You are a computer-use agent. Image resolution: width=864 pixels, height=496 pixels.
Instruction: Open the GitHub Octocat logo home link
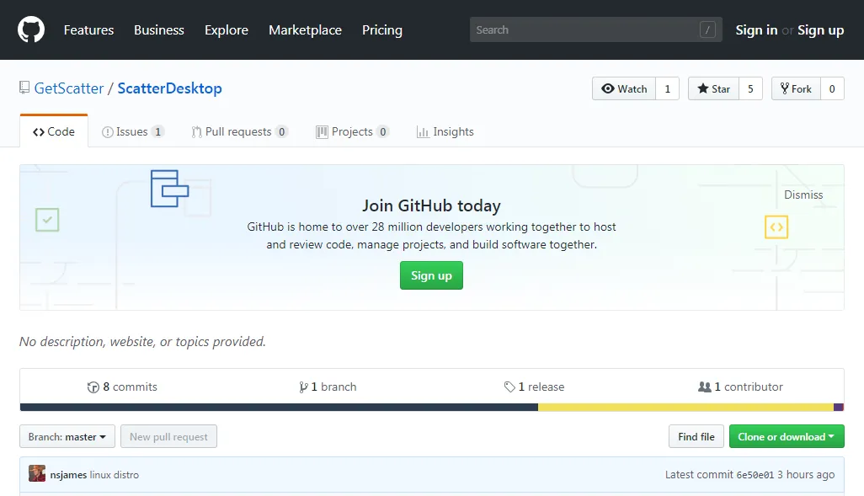(x=31, y=29)
